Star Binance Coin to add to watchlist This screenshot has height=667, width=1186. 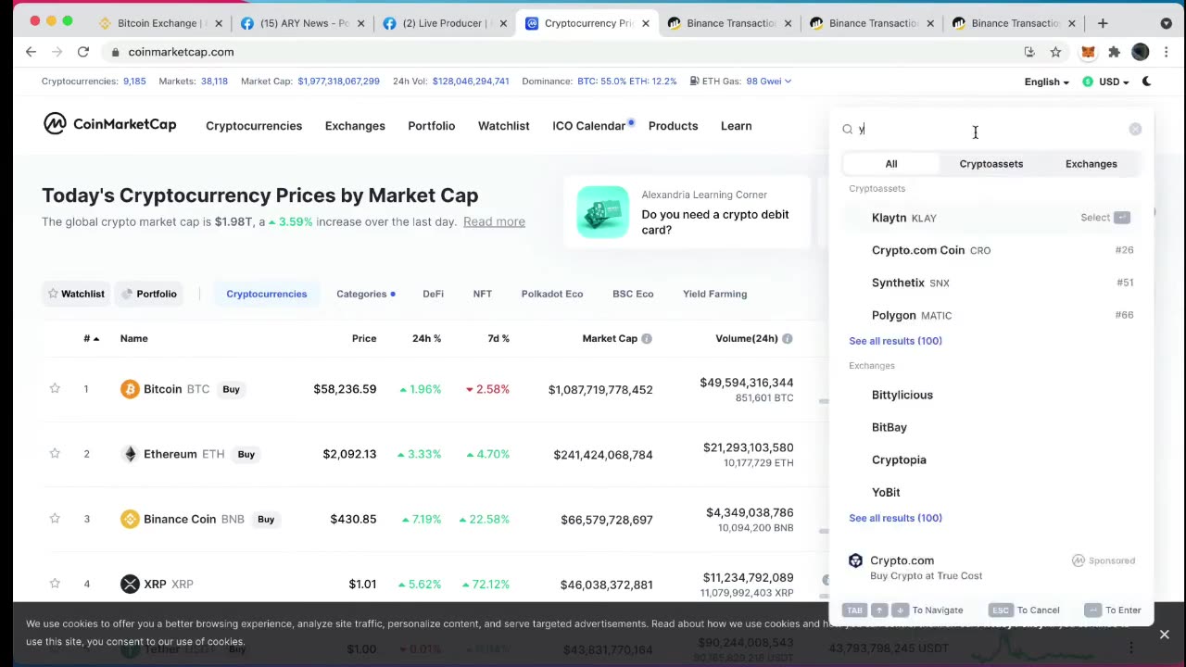click(55, 519)
